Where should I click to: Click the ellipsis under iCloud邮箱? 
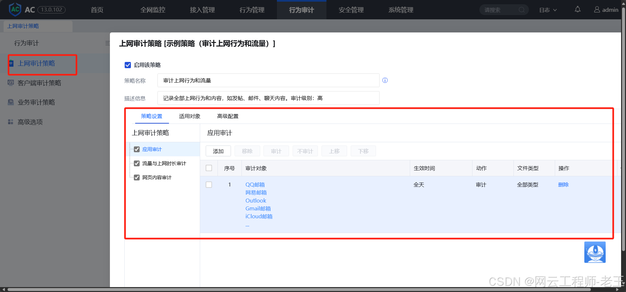tap(247, 225)
